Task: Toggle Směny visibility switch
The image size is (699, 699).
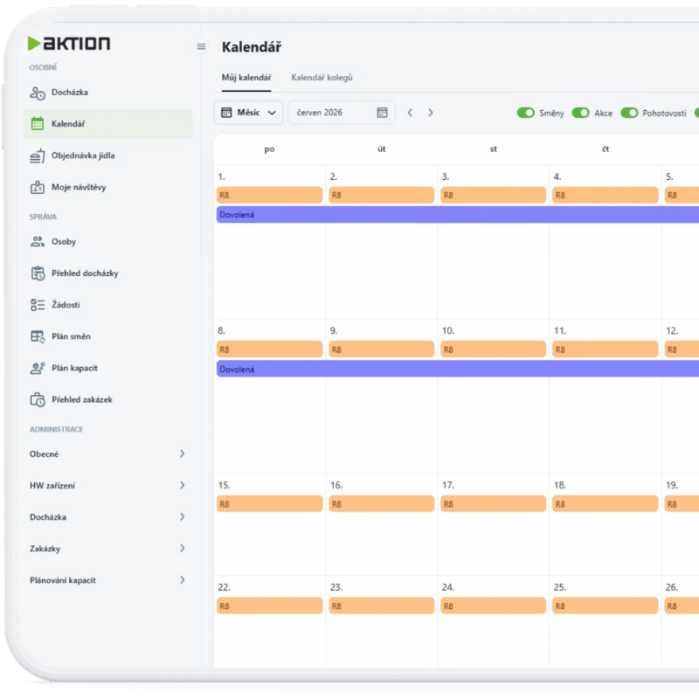Action: click(526, 113)
